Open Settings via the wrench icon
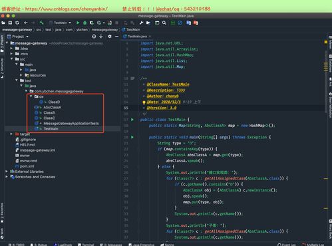This screenshot has height=246, width=332. pos(141,23)
